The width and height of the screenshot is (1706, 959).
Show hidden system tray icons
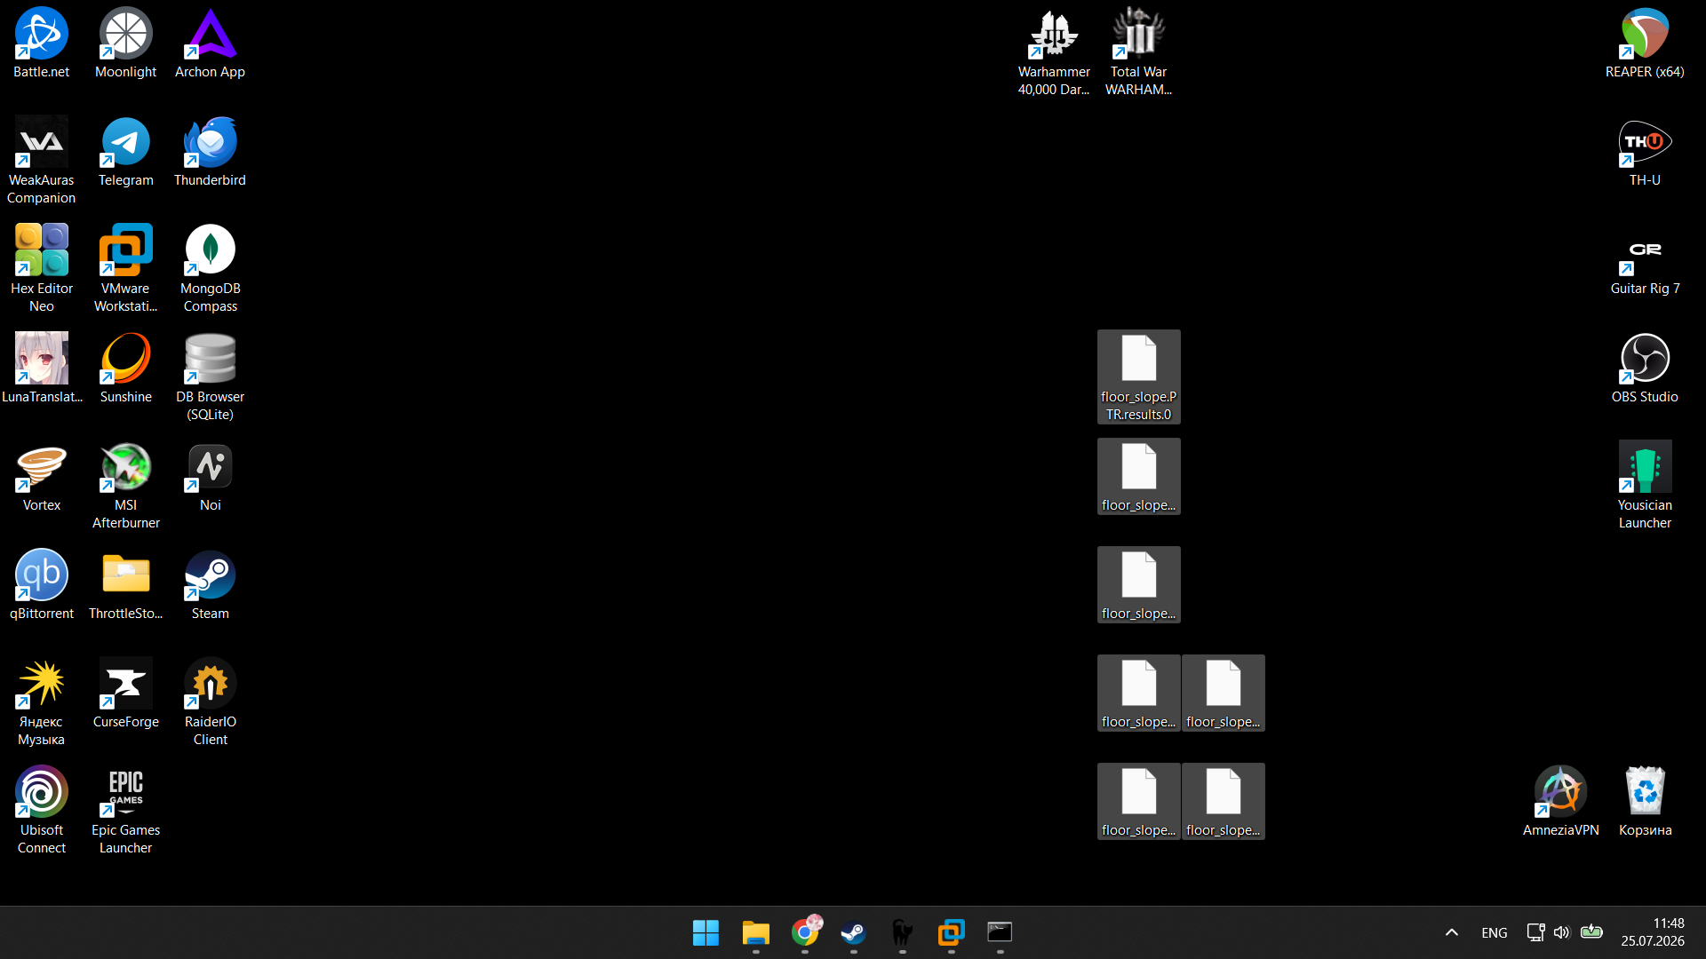pyautogui.click(x=1452, y=932)
